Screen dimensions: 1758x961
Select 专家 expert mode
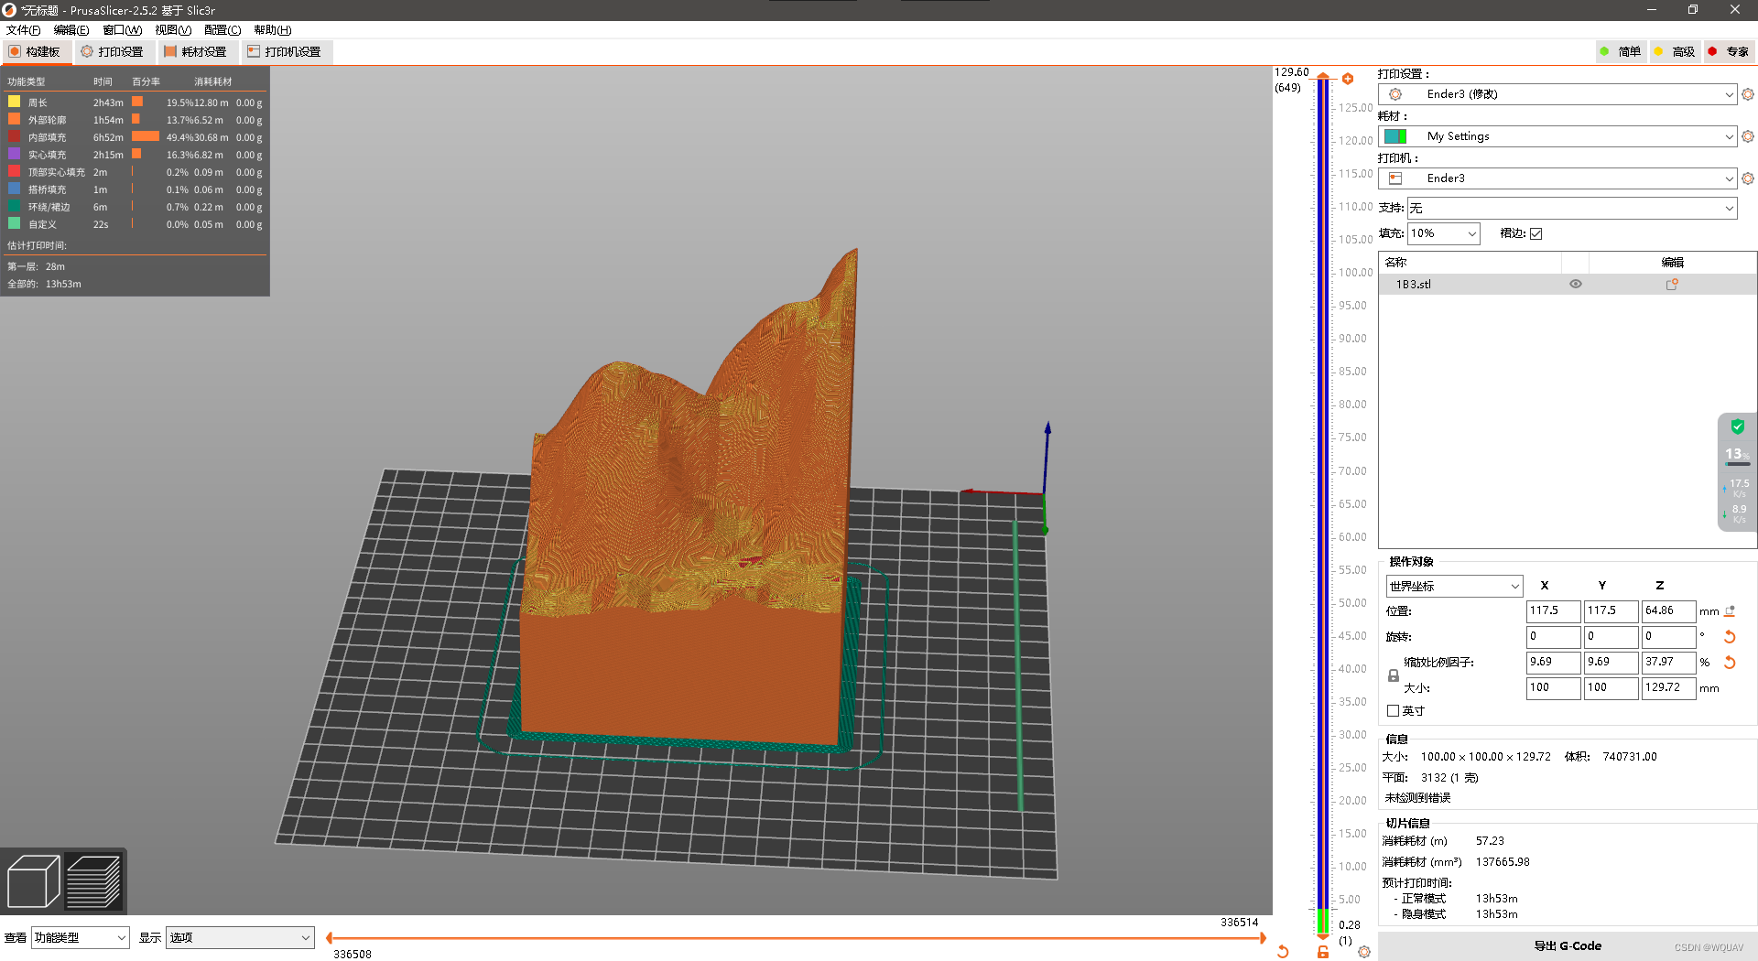(x=1728, y=52)
